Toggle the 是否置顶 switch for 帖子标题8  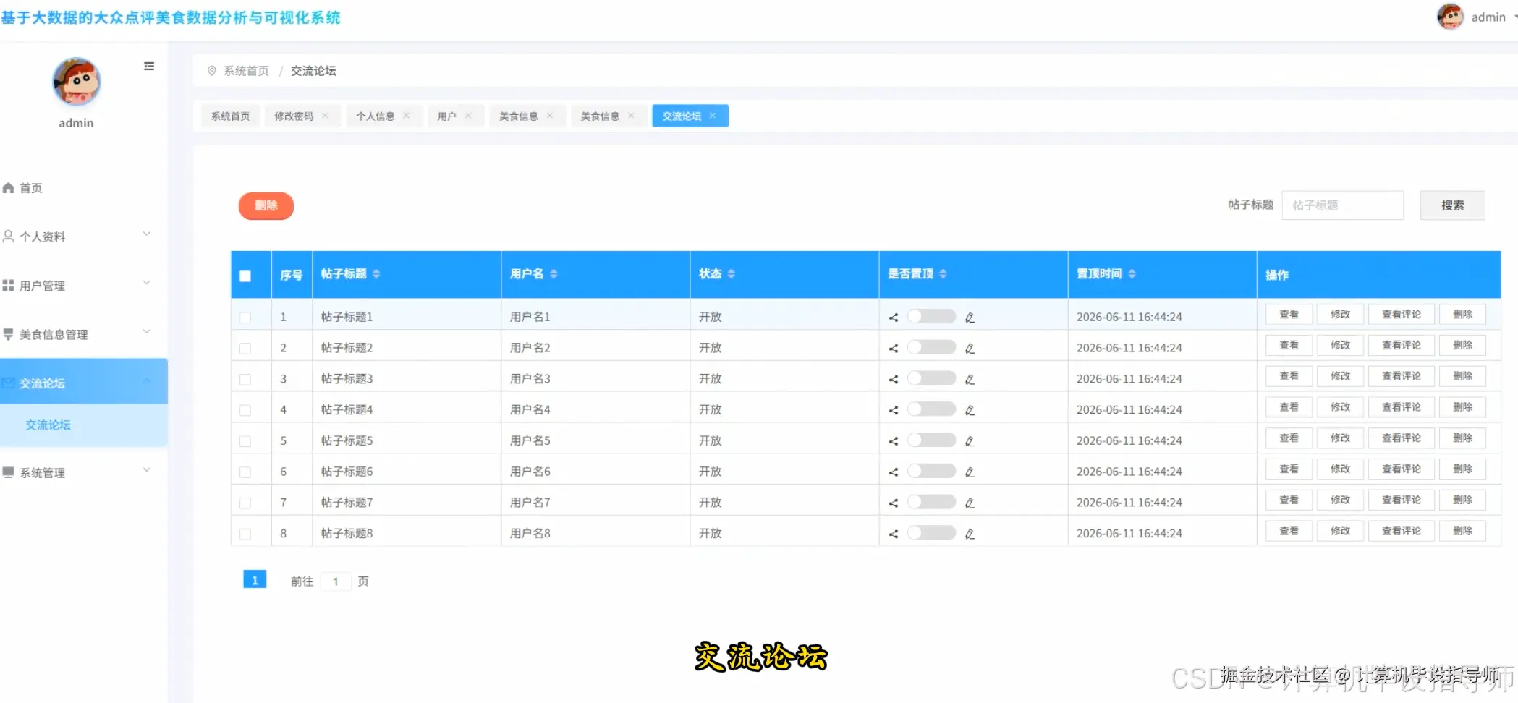point(932,533)
